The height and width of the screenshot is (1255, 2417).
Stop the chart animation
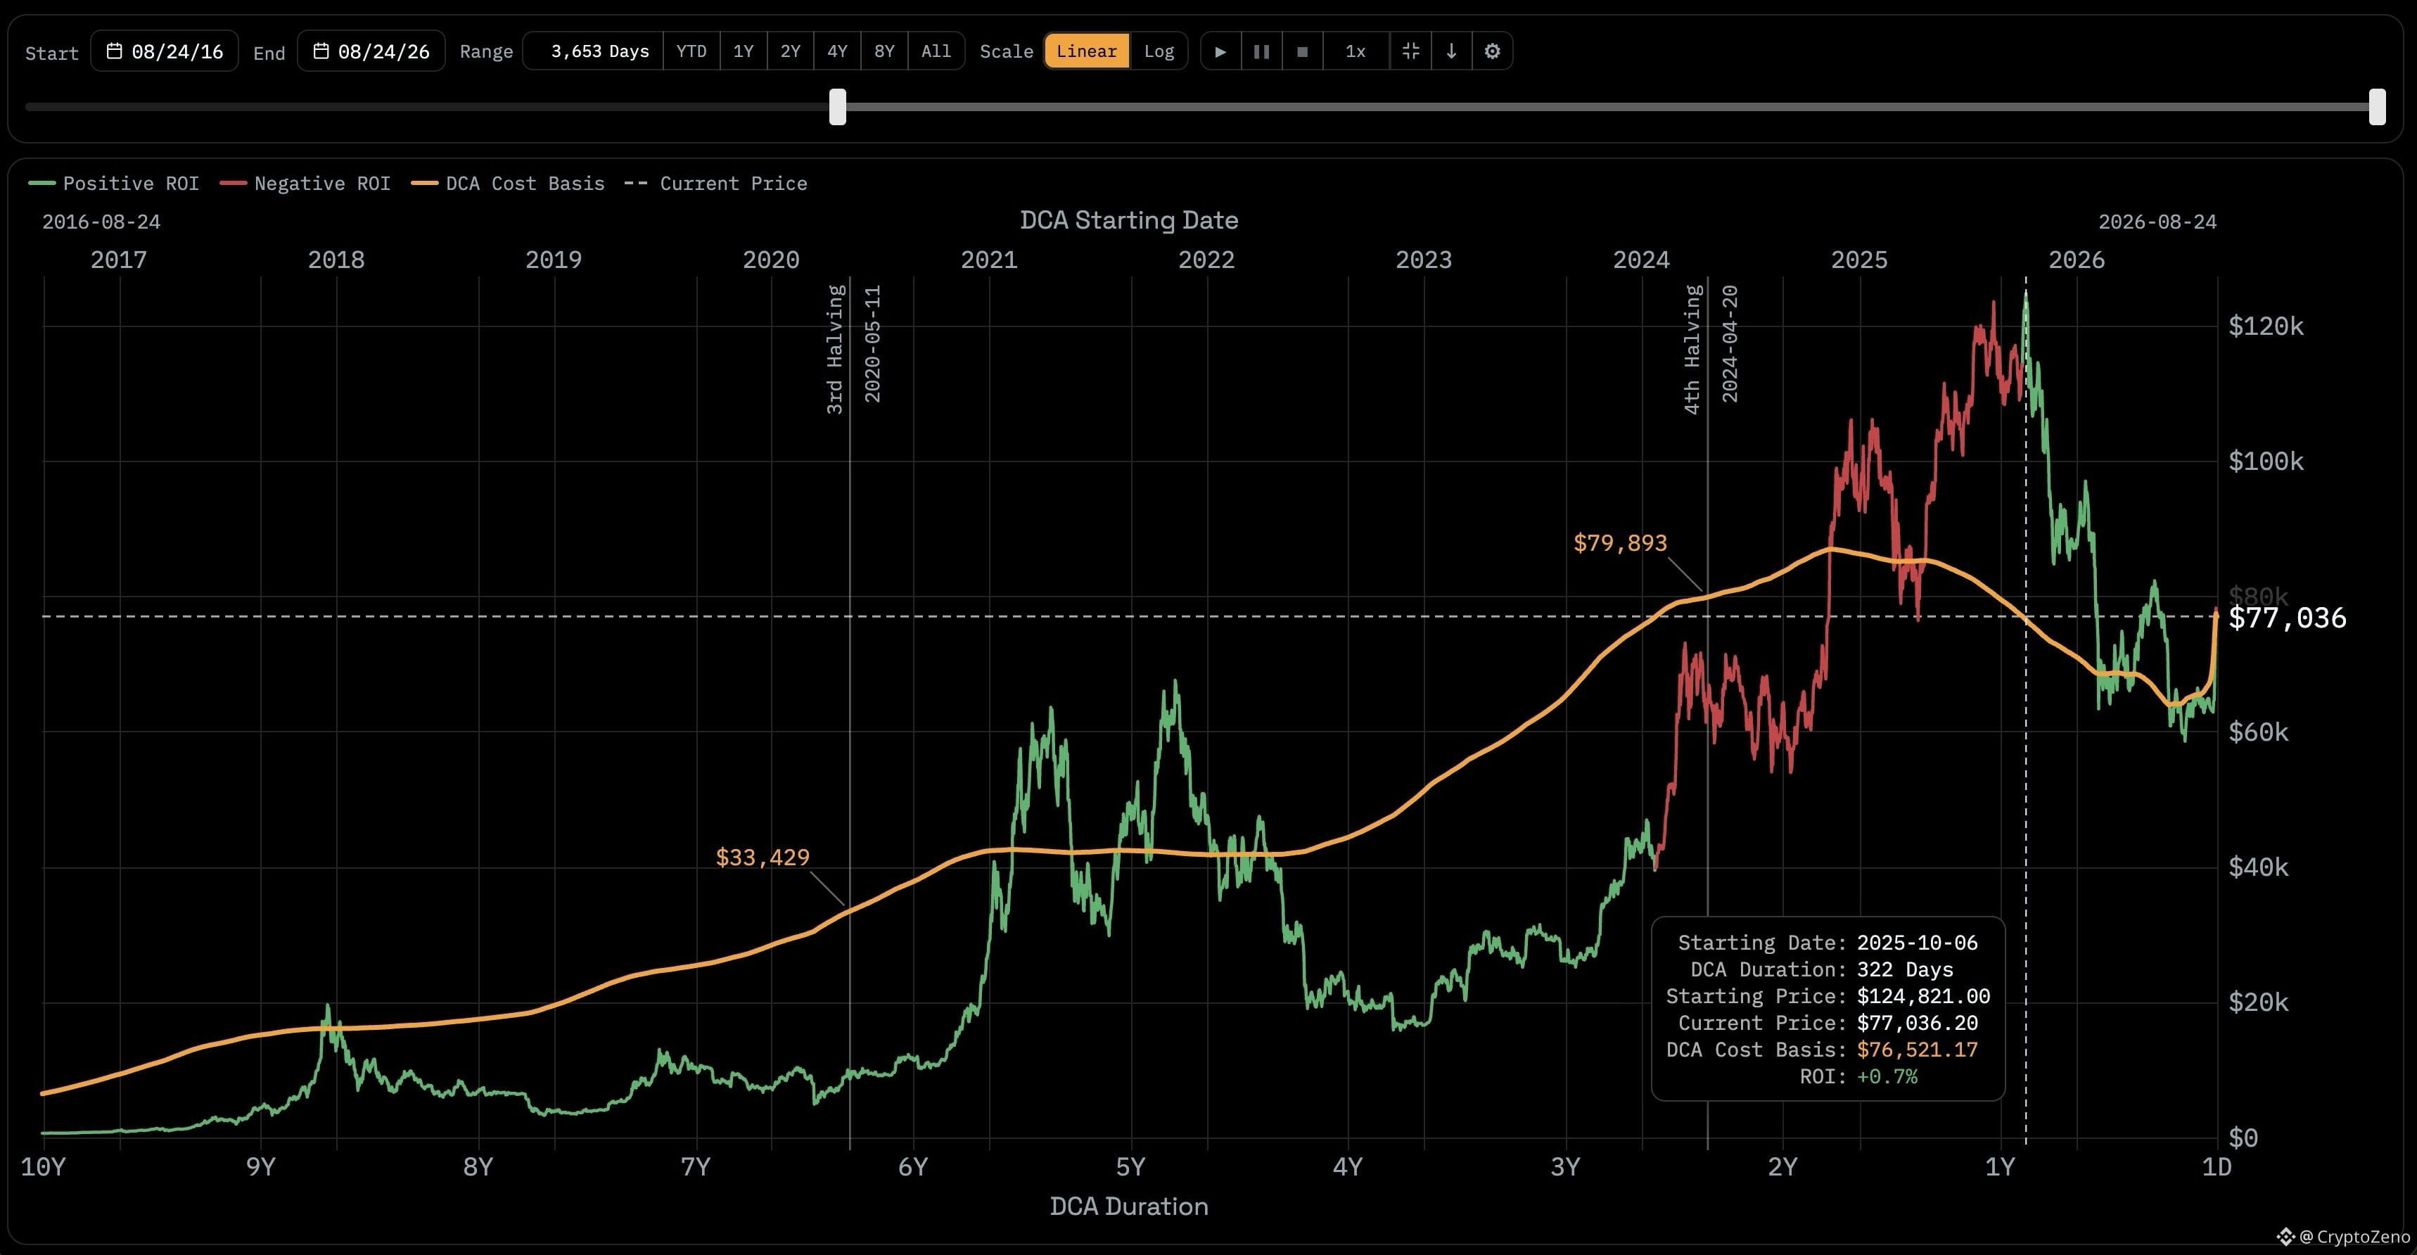1302,51
